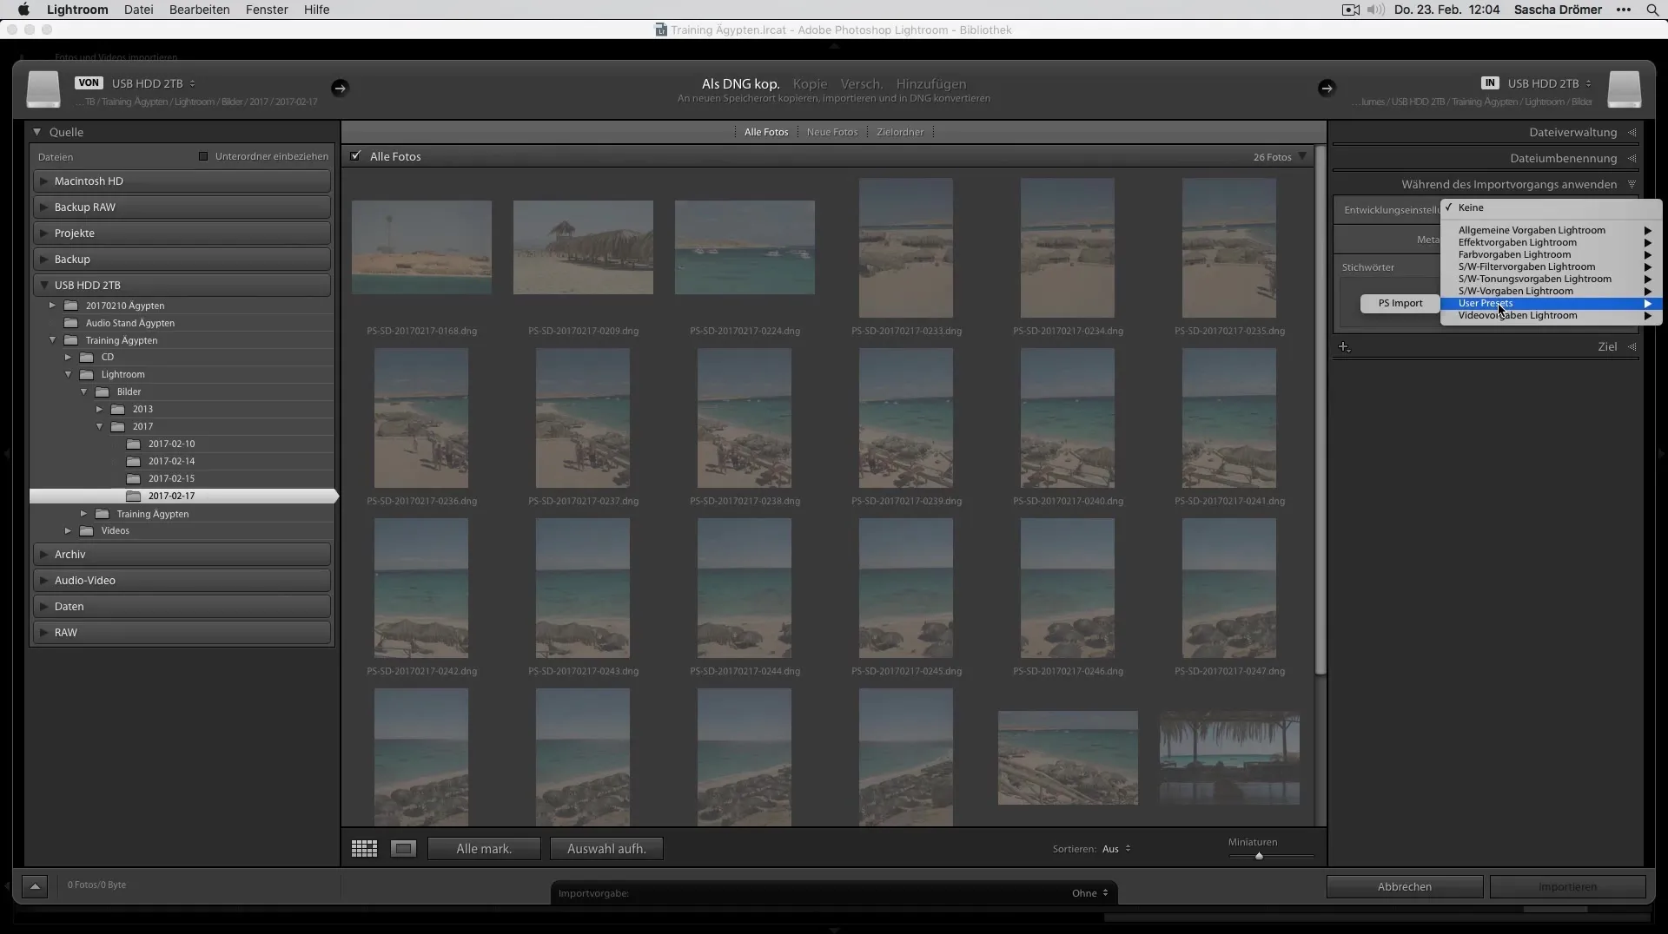This screenshot has width=1668, height=934.
Task: Click the thumbnail grid vertical scrollbar
Action: 1320,410
